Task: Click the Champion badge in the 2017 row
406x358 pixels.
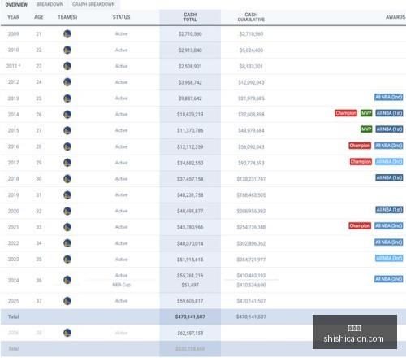Action: click(x=361, y=162)
